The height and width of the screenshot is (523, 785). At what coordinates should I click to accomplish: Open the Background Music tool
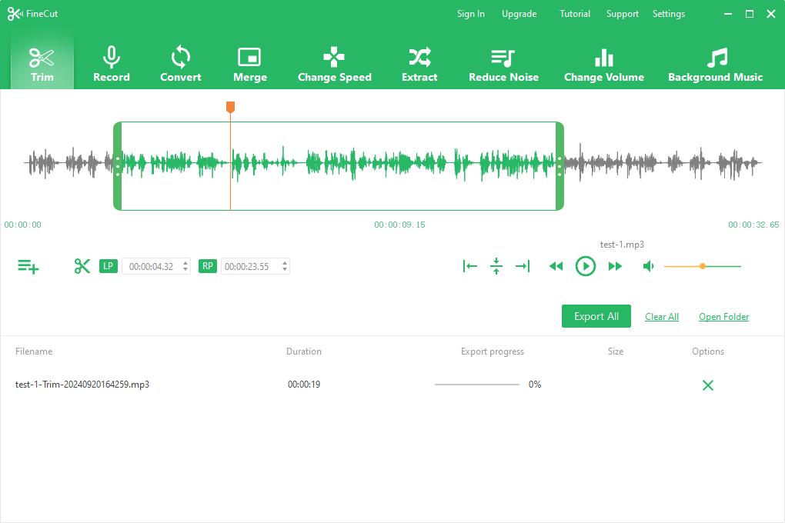[716, 64]
